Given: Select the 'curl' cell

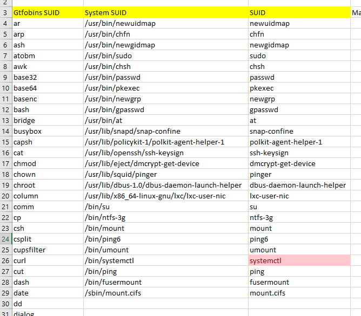Looking at the screenshot, I should [48, 260].
